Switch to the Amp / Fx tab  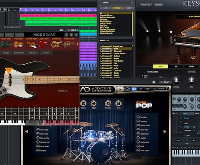pyautogui.click(x=33, y=53)
